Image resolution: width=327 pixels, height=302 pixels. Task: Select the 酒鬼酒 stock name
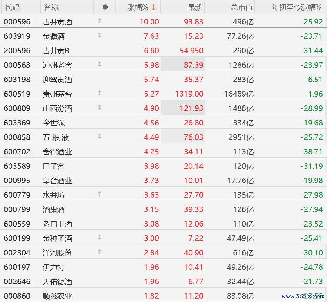point(54,209)
